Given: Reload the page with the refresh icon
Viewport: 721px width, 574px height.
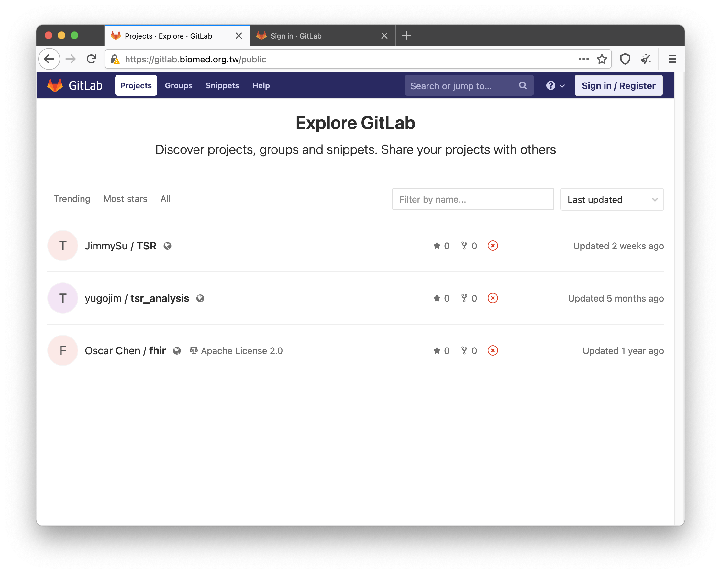Looking at the screenshot, I should pos(92,59).
